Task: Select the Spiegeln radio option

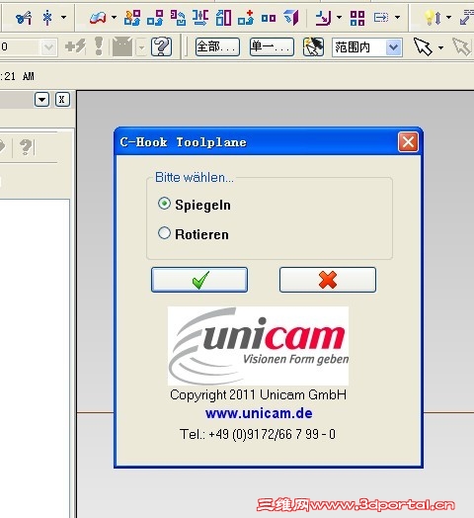Action: [164, 204]
